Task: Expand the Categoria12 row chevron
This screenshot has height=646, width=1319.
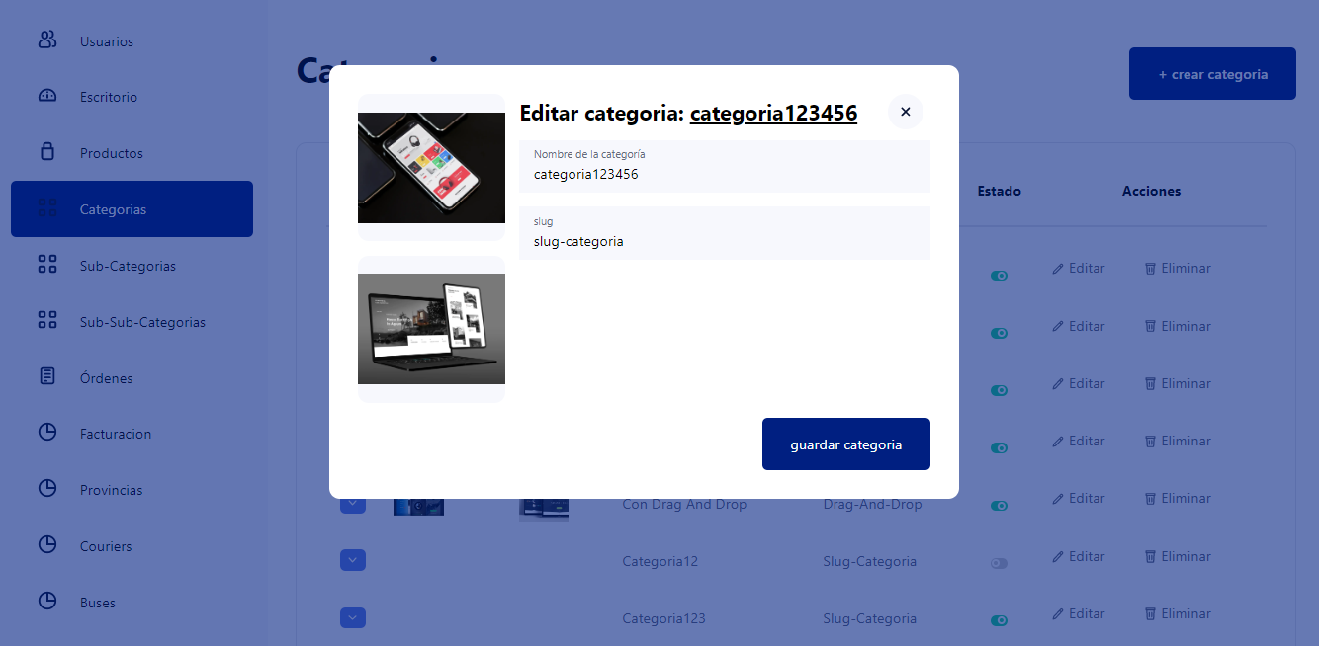Action: (x=353, y=560)
